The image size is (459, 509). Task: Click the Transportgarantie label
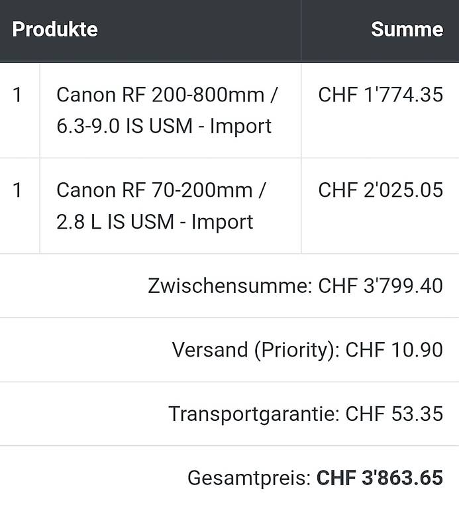tap(254, 414)
